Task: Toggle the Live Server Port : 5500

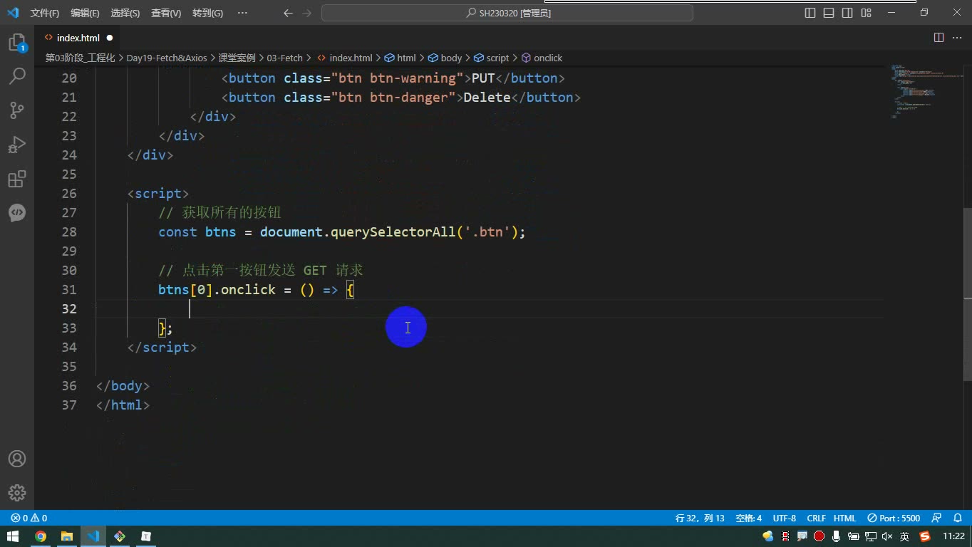Action: [x=894, y=518]
